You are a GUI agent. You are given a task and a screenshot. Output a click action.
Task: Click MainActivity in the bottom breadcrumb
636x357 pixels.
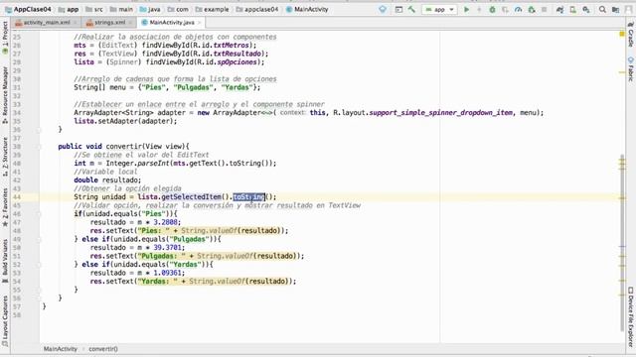[x=60, y=349]
